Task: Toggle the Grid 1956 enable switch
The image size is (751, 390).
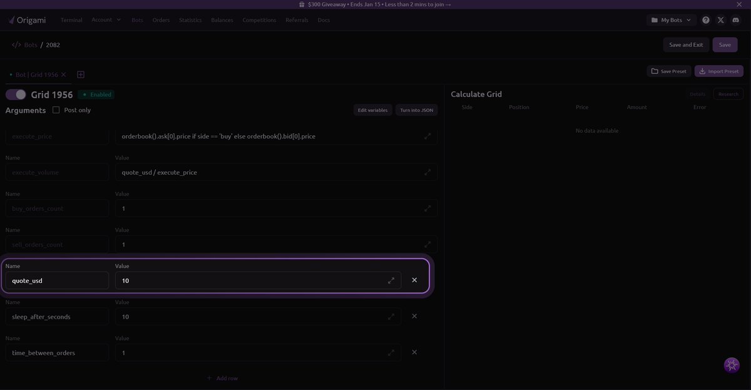Action: [x=16, y=95]
